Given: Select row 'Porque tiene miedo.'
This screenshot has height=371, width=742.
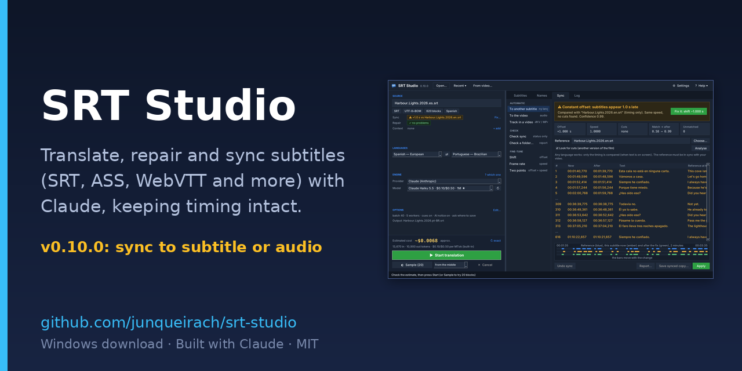Looking at the screenshot, I should pos(630,187).
